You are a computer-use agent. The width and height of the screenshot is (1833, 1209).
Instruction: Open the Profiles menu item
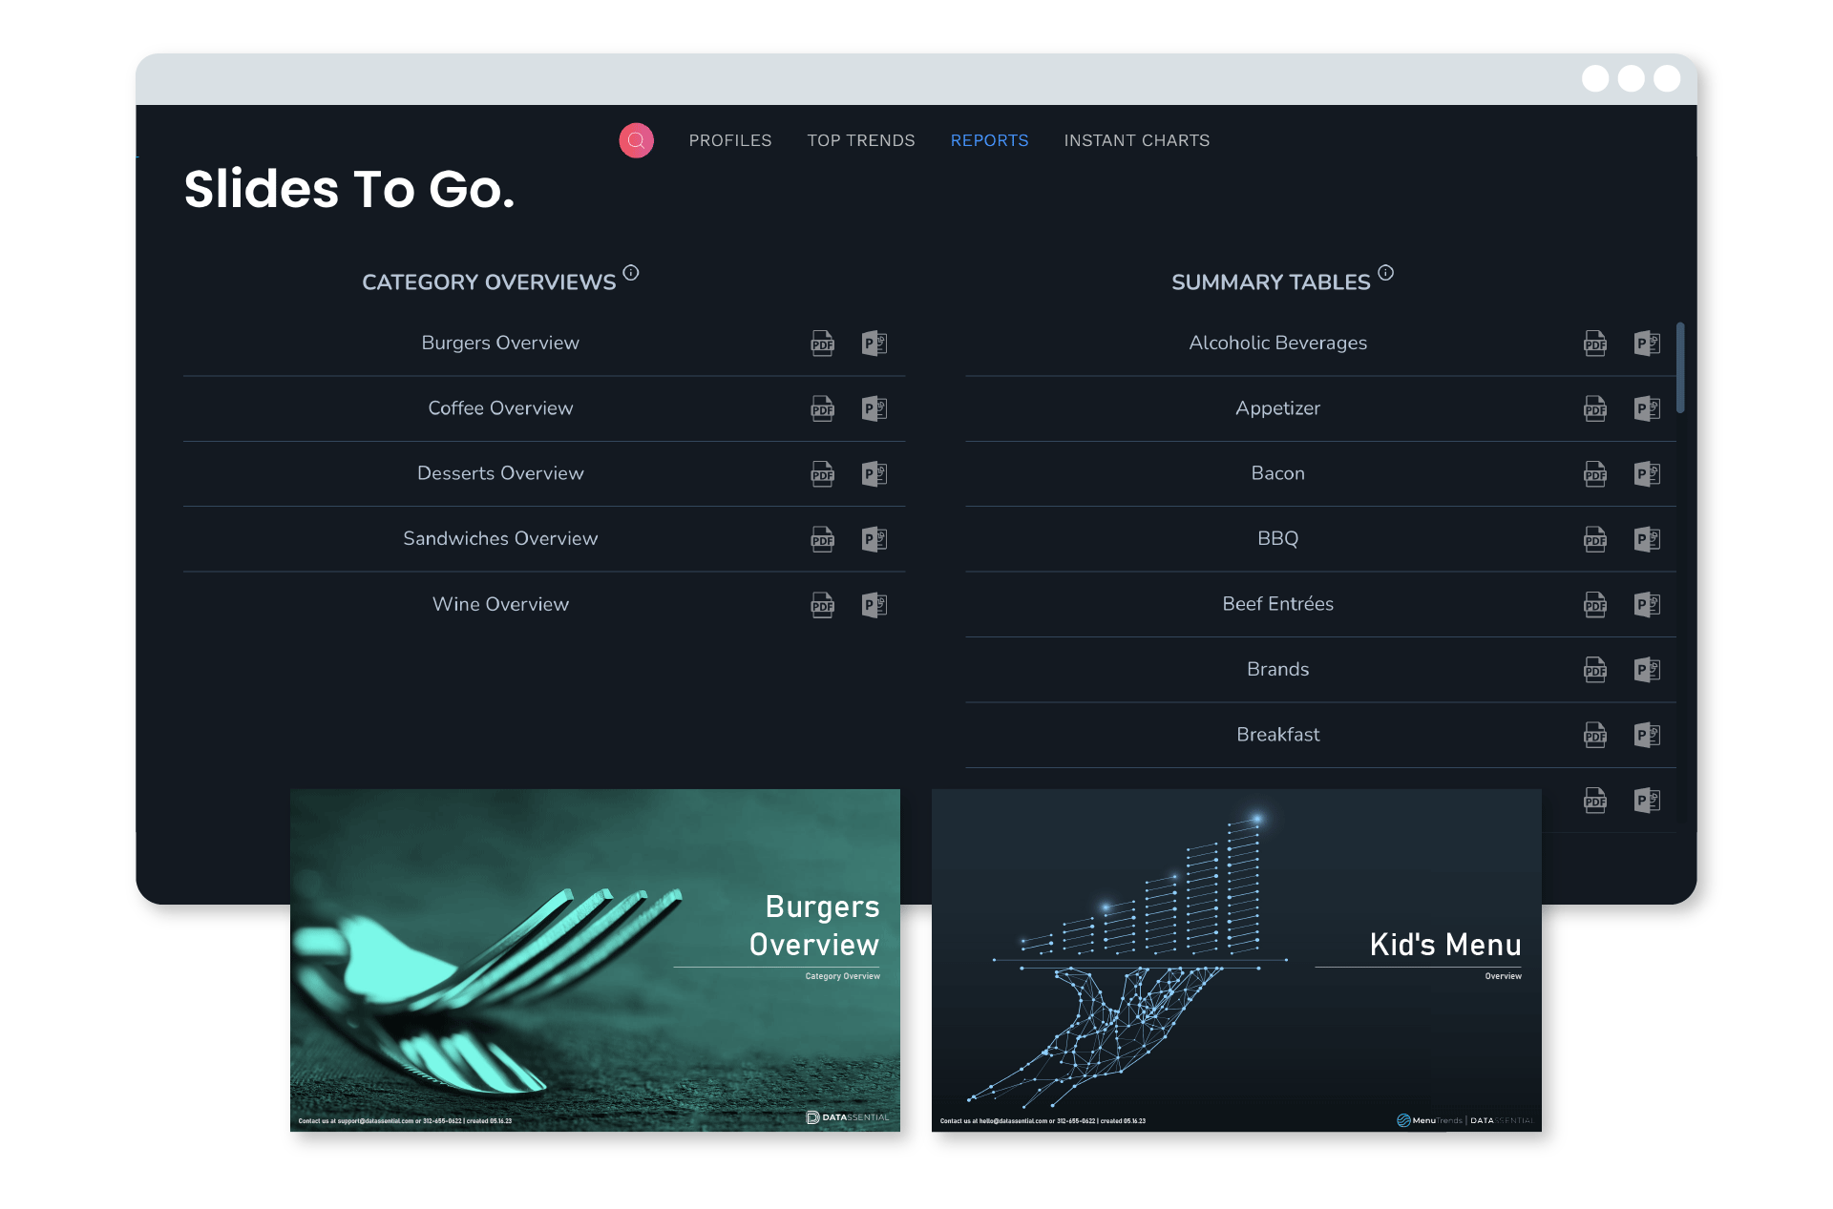point(729,140)
